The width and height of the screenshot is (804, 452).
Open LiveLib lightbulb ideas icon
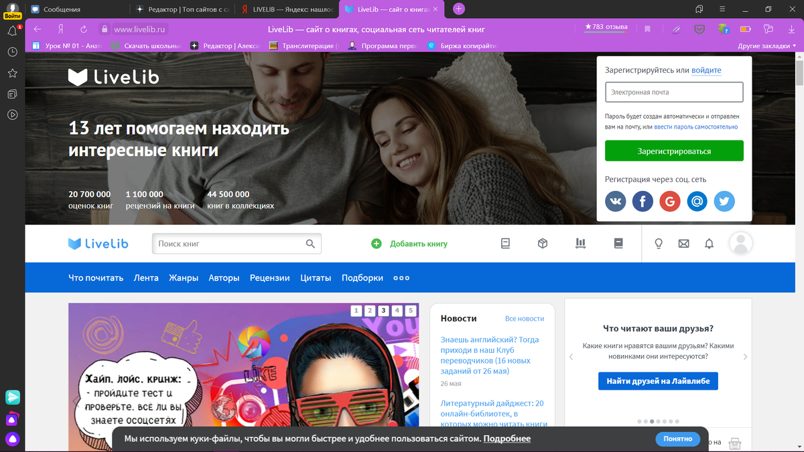click(x=659, y=244)
